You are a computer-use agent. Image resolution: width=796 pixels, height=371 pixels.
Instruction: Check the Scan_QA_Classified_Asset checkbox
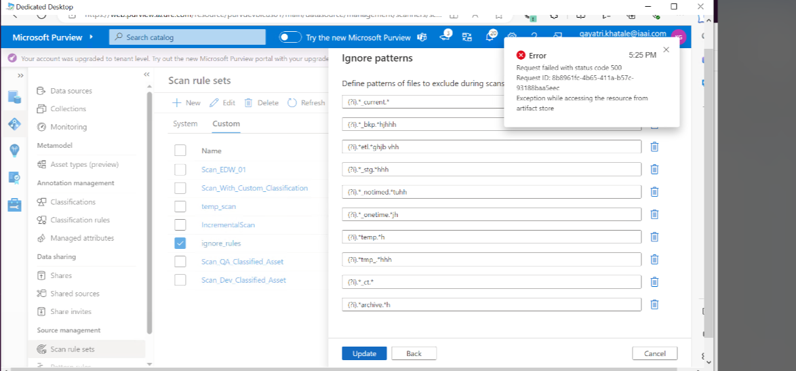click(x=180, y=262)
